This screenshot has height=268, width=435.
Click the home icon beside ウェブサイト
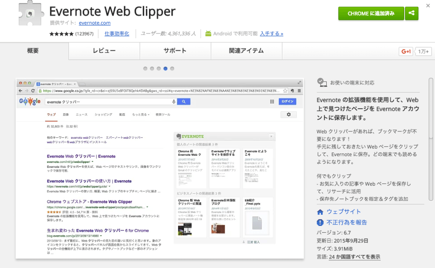(x=320, y=212)
